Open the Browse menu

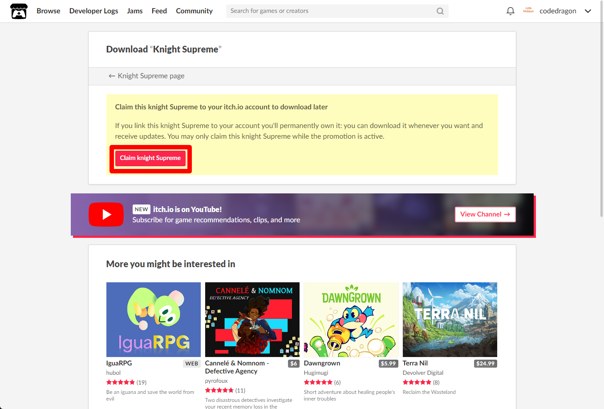click(49, 11)
